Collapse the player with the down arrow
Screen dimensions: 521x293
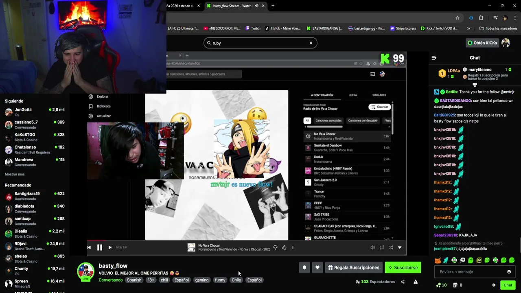click(400, 247)
